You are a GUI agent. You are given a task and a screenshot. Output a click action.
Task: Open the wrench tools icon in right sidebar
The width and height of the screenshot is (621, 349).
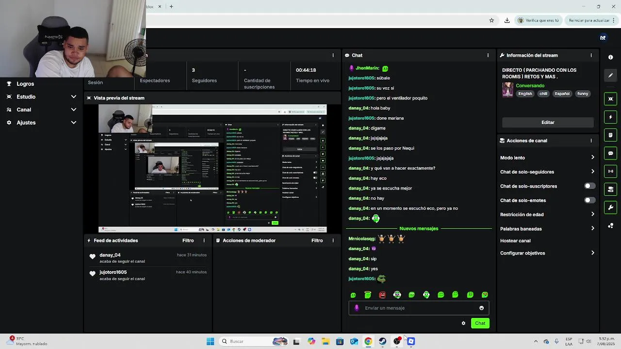(610, 207)
